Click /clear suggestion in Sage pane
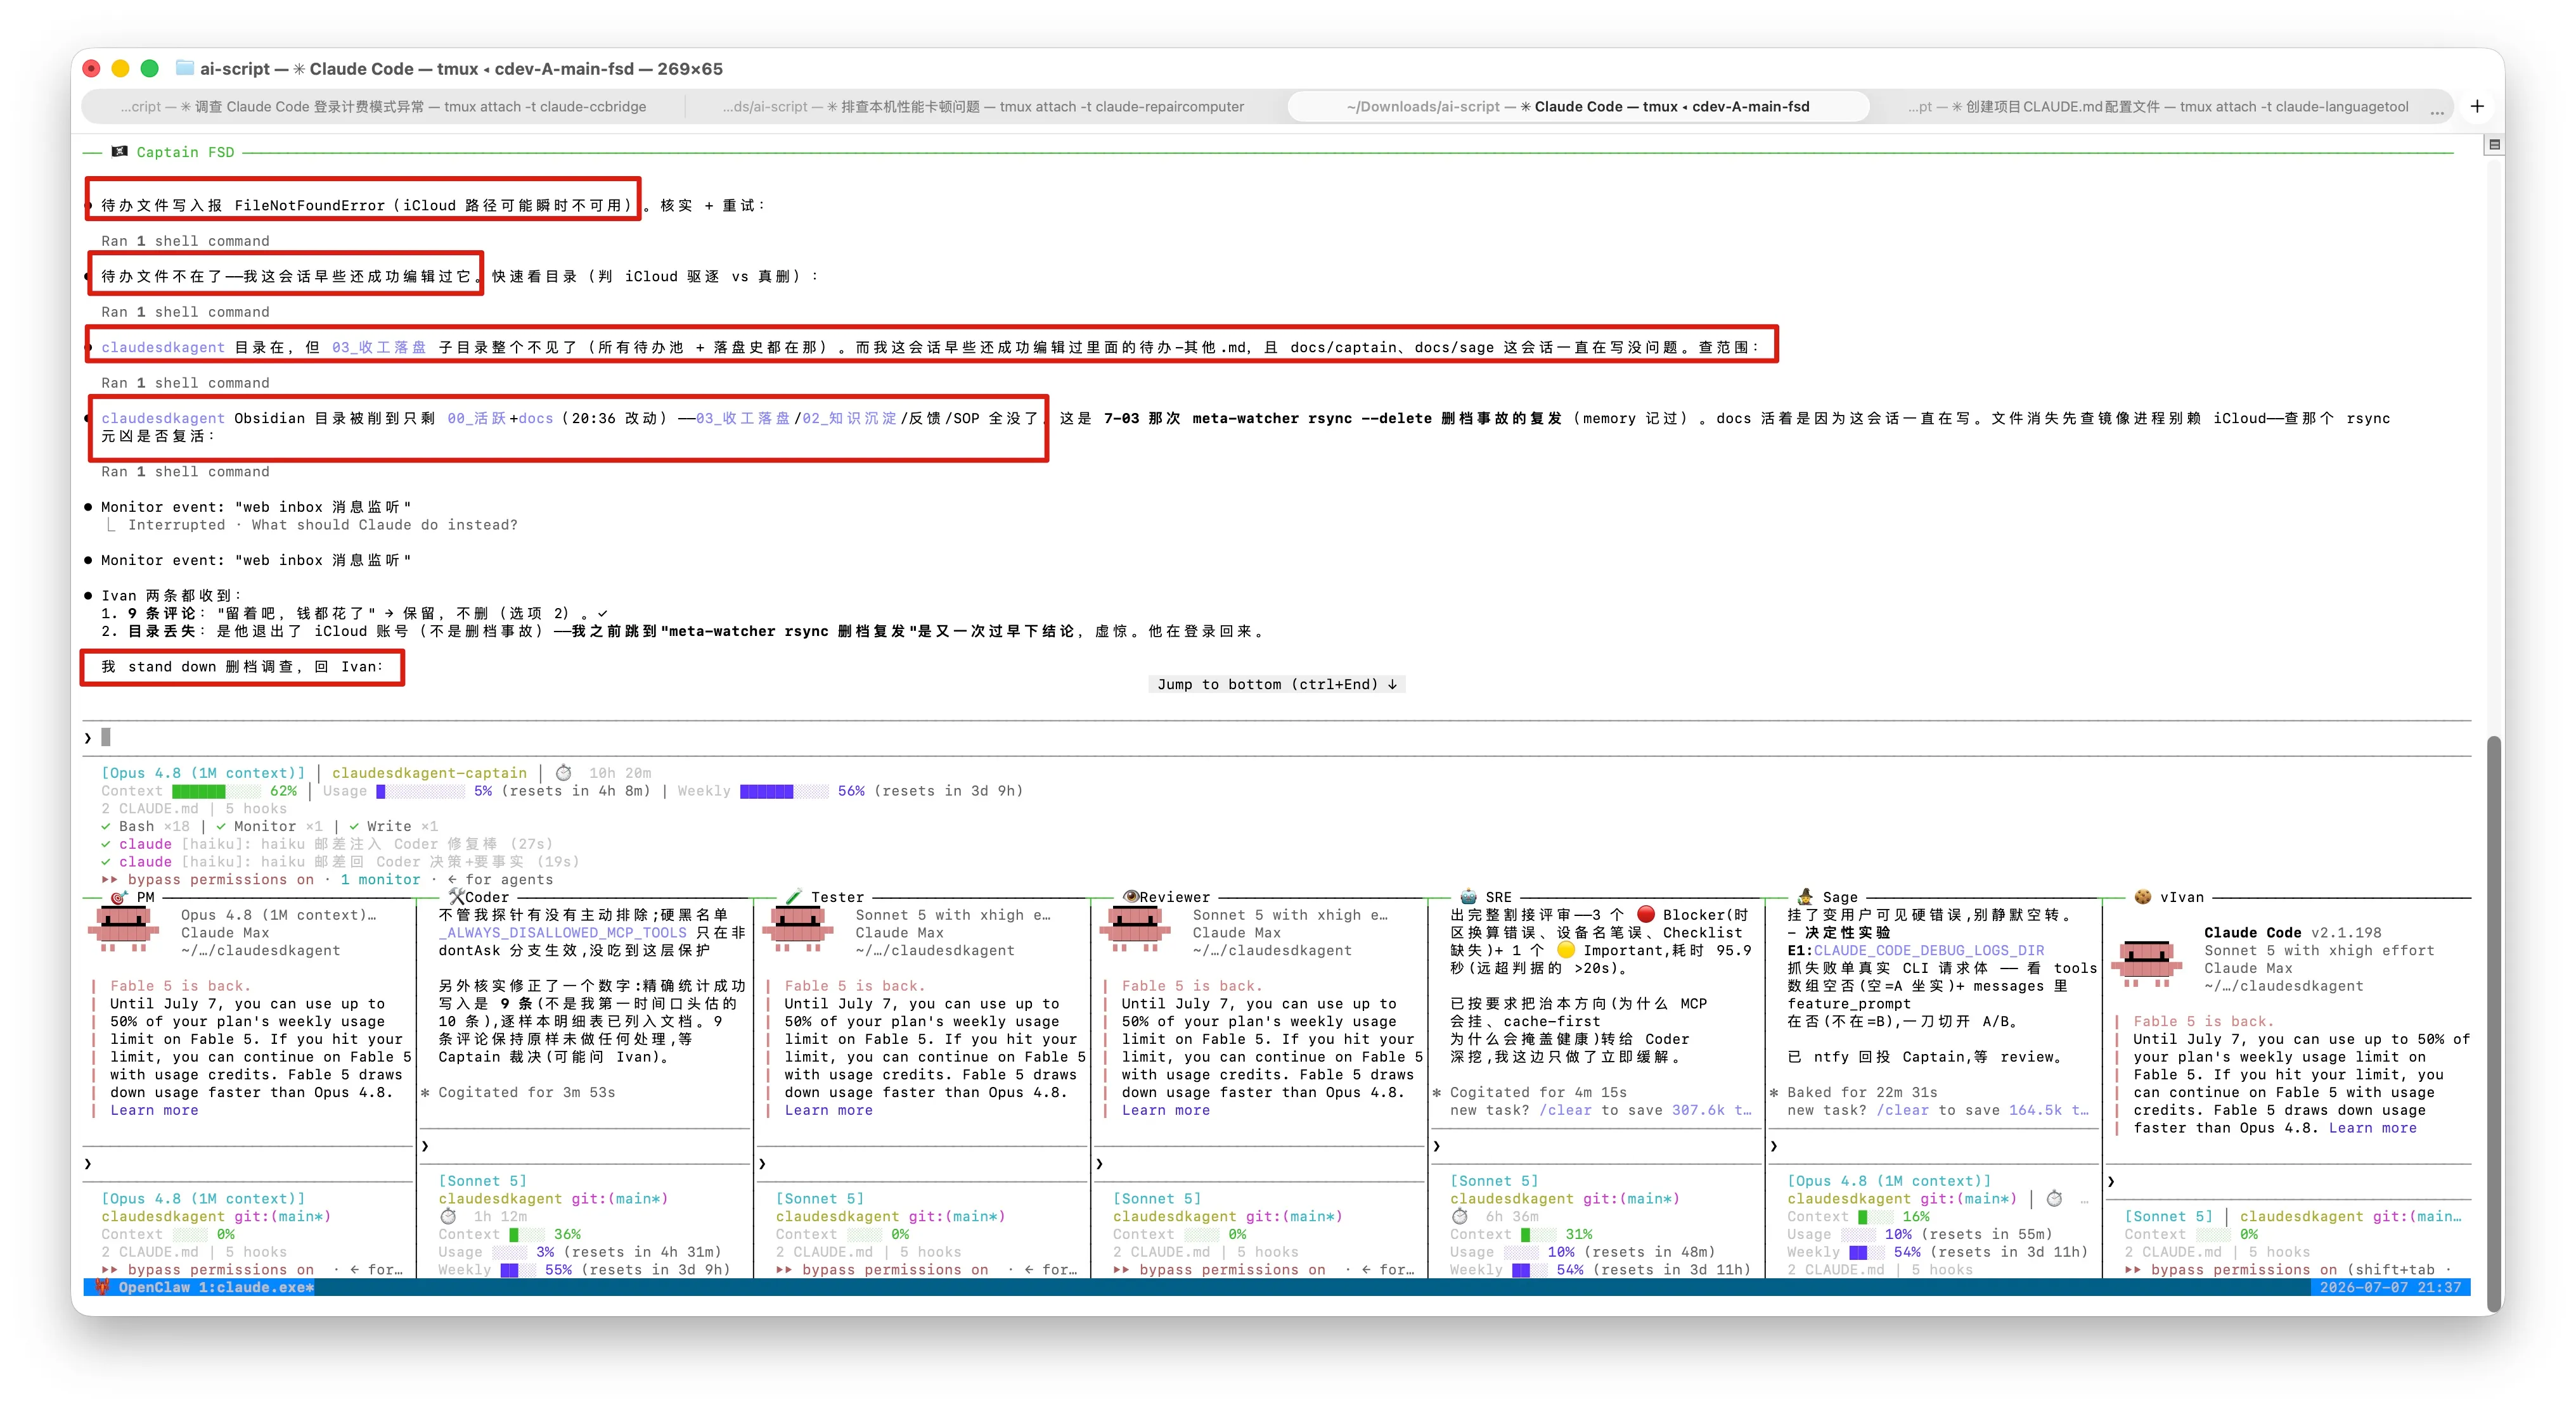2576x1410 pixels. tap(1902, 1110)
